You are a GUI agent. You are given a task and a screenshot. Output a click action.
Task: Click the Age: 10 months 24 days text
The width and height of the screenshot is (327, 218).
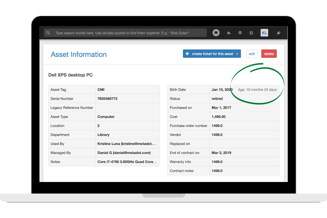point(257,90)
